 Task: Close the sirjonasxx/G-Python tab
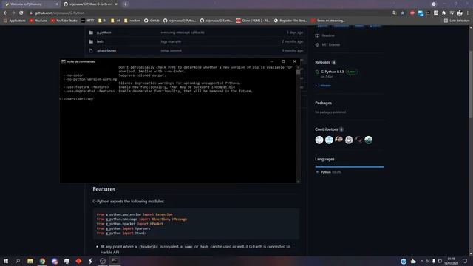116,4
